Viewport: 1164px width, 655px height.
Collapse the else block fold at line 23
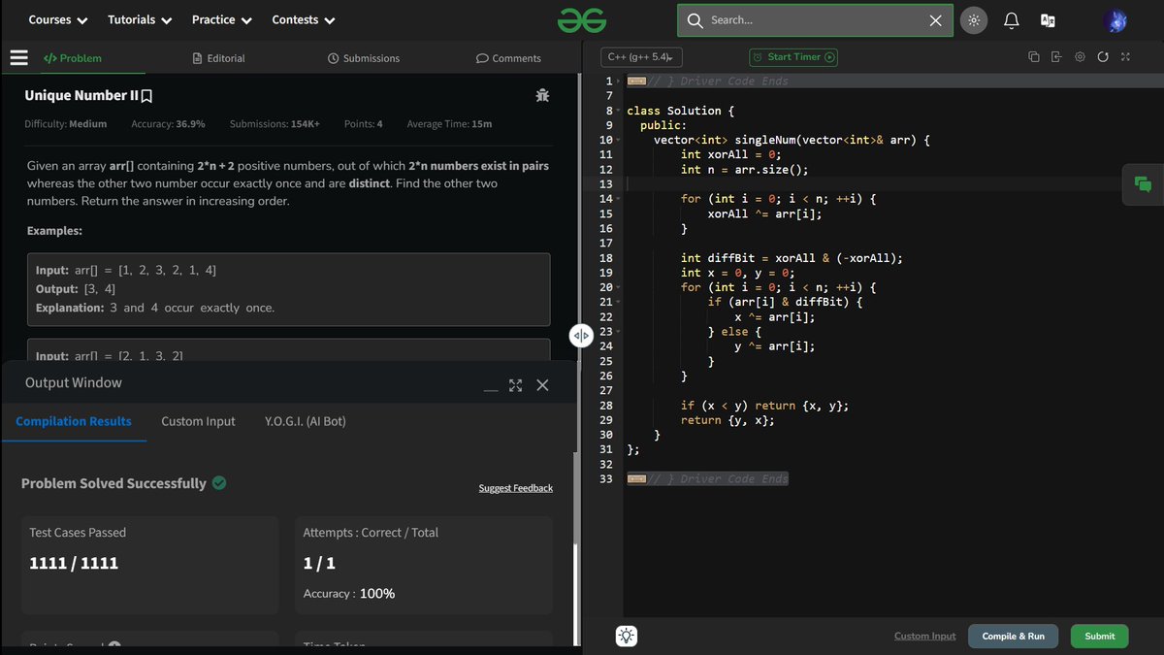coord(620,332)
